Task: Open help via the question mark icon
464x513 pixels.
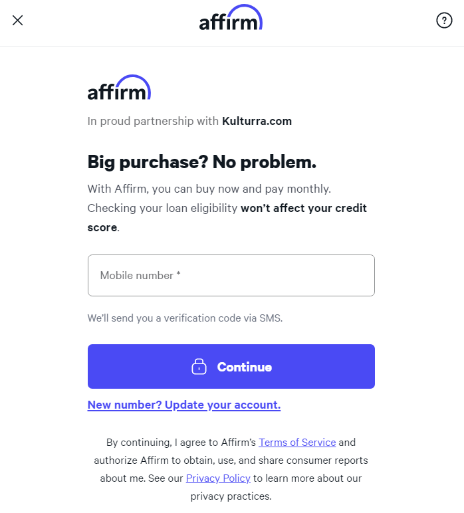Action: (444, 20)
